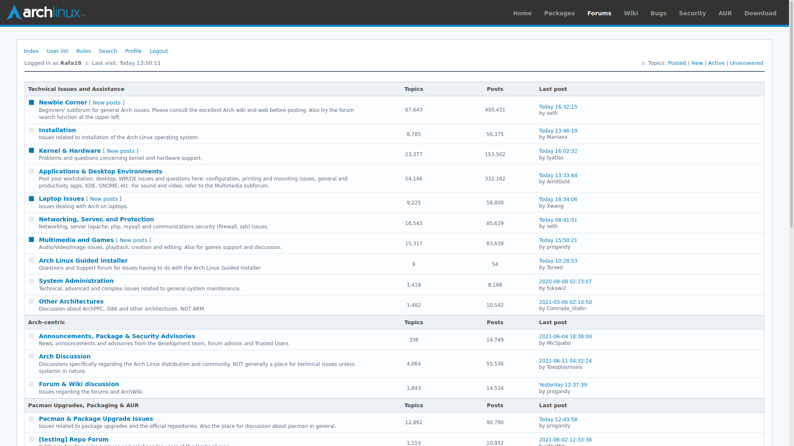794x446 pixels.
Task: Select the Forums navigation item
Action: tap(599, 13)
